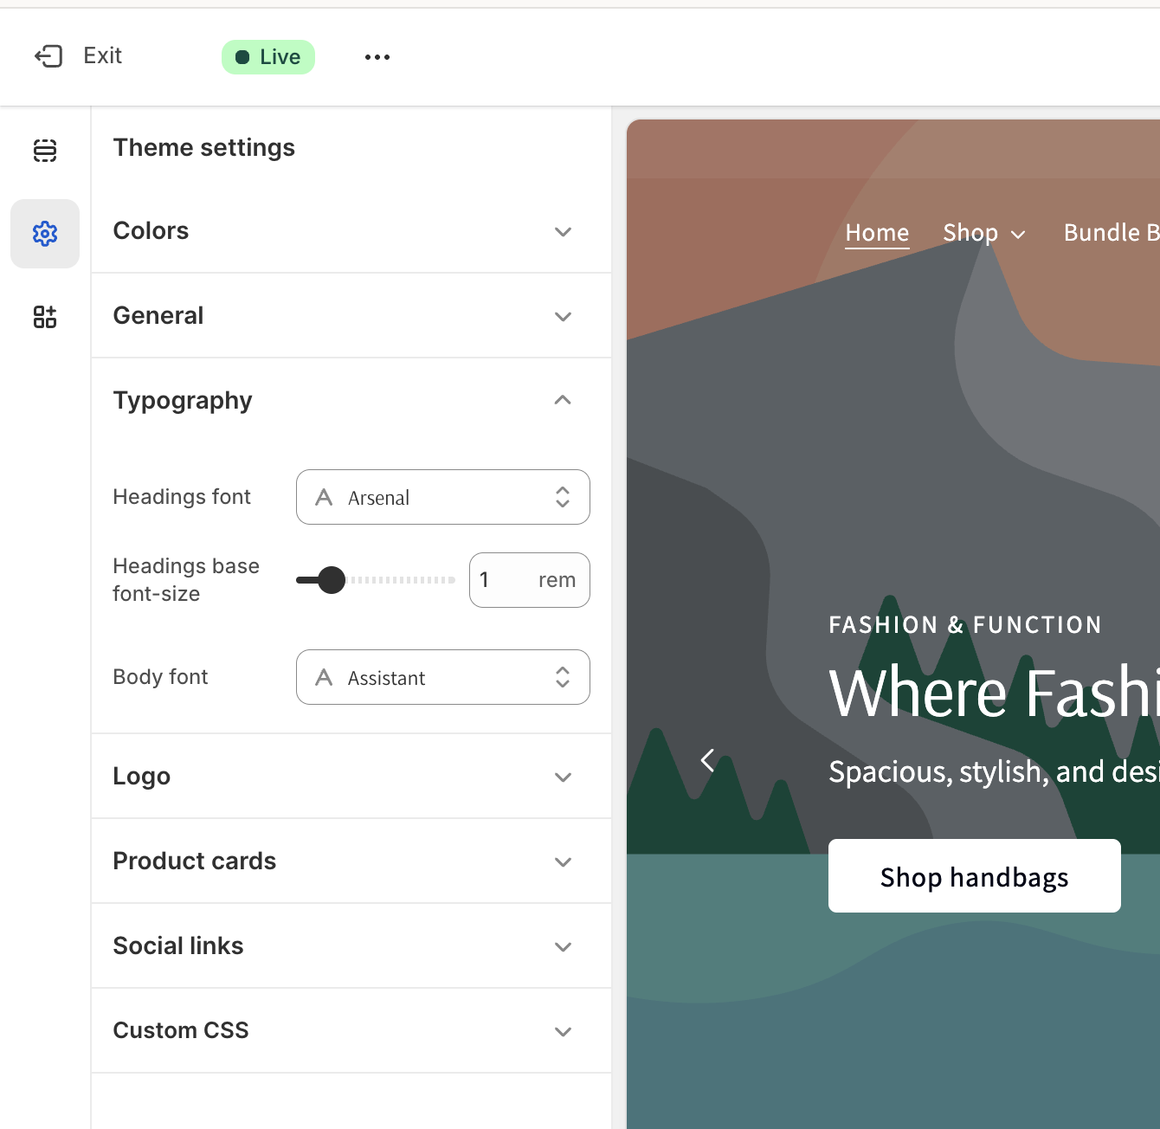1160x1129 pixels.
Task: Open the App embeds icon in sidebar
Action: (45, 317)
